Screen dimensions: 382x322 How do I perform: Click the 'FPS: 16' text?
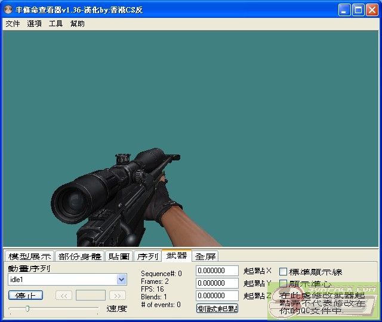click(152, 289)
